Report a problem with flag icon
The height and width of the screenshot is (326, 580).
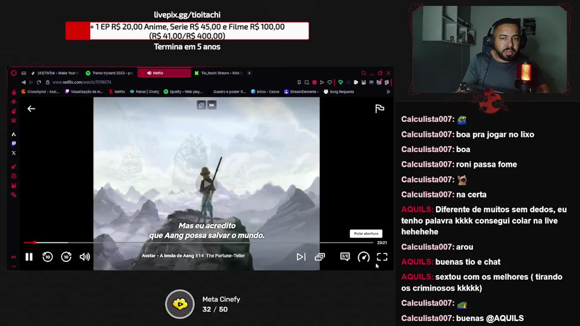(380, 109)
